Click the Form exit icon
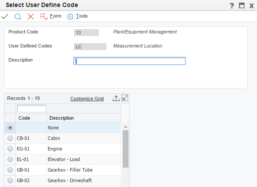This screenshot has width=257, height=187. point(44,16)
